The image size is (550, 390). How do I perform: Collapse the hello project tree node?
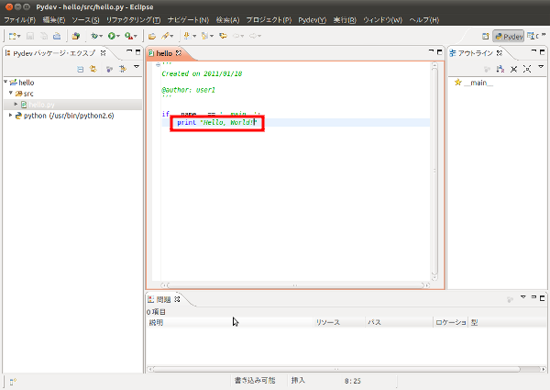coord(5,82)
